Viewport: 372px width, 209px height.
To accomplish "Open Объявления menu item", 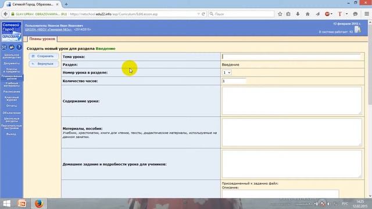I will coord(12,113).
